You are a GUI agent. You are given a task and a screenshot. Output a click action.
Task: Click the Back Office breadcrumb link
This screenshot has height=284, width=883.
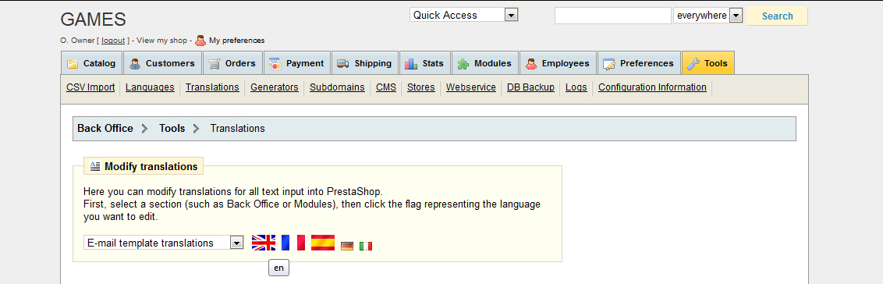click(105, 129)
